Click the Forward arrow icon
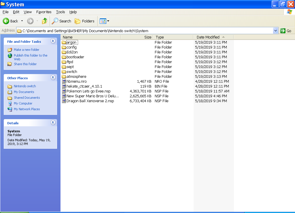Image resolution: width=295 pixels, height=213 pixels. point(30,21)
